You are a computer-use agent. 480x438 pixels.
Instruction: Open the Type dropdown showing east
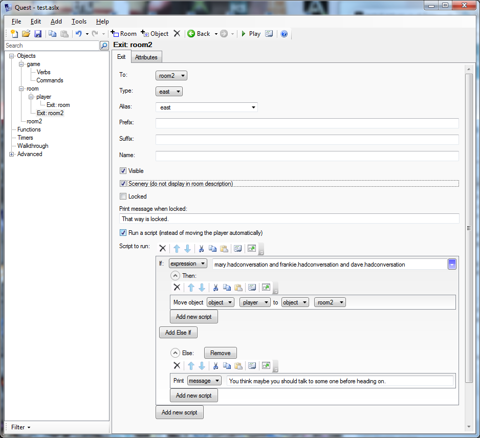point(169,92)
